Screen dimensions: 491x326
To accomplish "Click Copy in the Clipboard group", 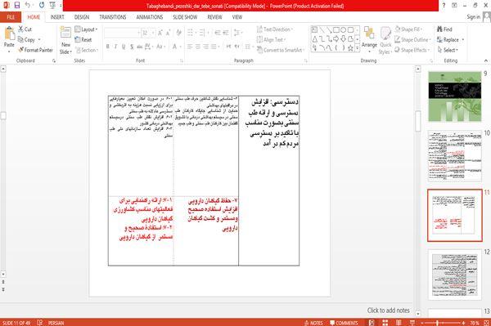I will click(27, 40).
